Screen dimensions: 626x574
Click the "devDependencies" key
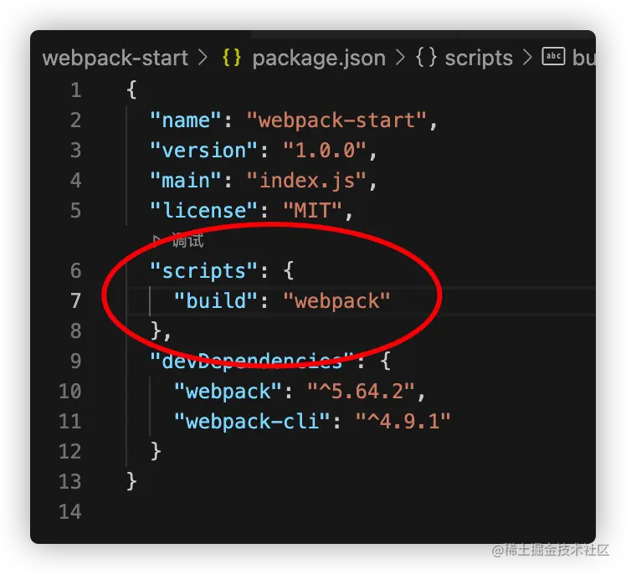pyautogui.click(x=252, y=361)
